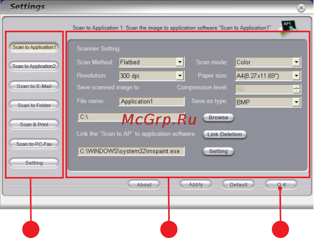Expand the Paper size dropdown
314x238 pixels.
click(268, 76)
